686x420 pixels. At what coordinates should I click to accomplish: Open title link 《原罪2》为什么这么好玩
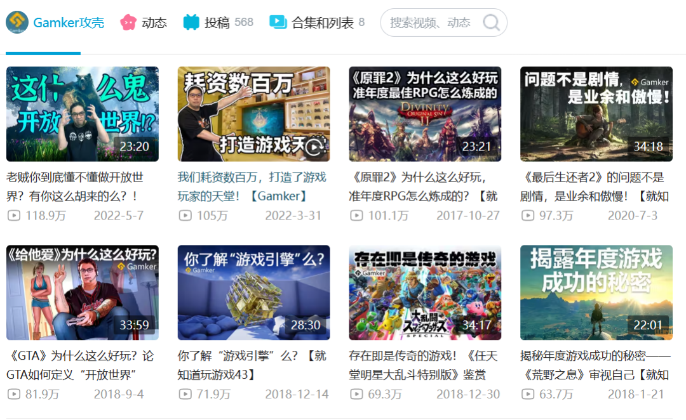pos(423,187)
